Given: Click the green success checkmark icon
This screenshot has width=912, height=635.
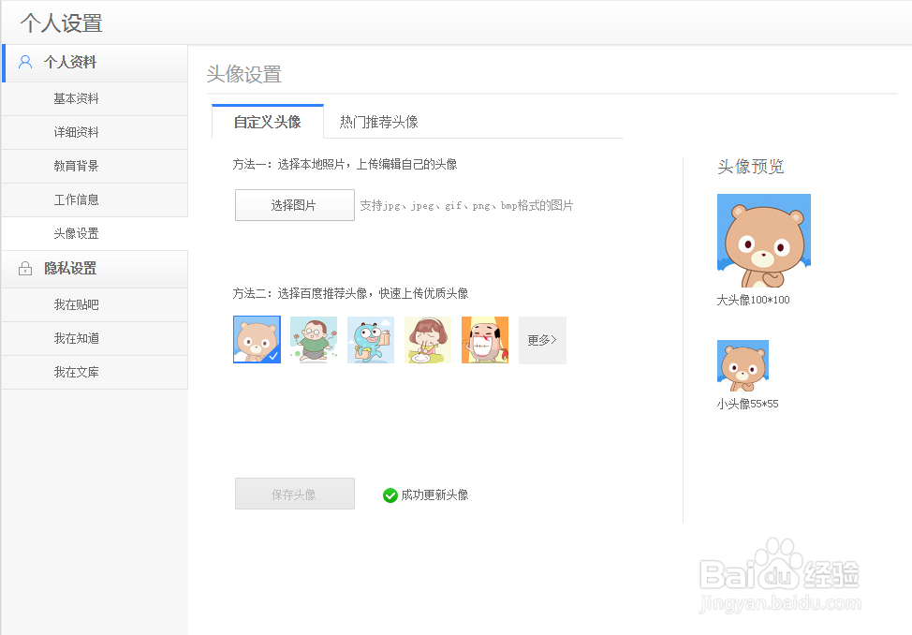Looking at the screenshot, I should pos(390,495).
